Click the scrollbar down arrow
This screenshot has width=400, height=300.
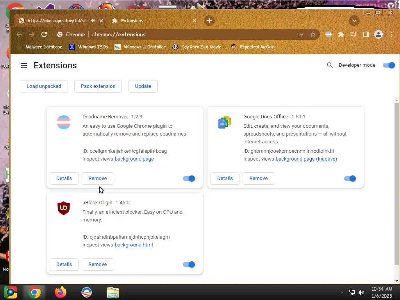pyautogui.click(x=396, y=281)
